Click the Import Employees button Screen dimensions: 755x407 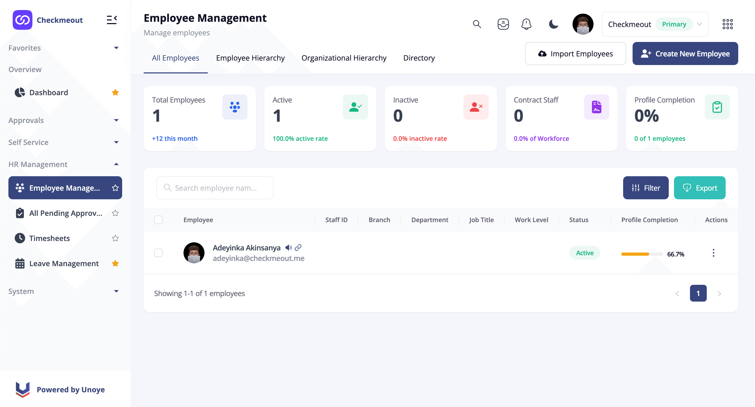[x=575, y=54]
